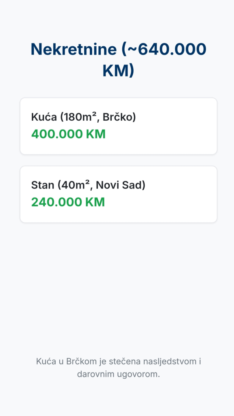This screenshot has height=416, width=234.
Task: Click the 180m² area in house card
Action: [x=79, y=117]
